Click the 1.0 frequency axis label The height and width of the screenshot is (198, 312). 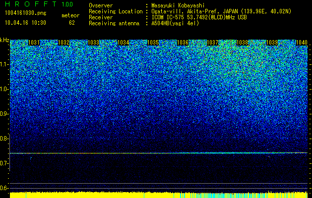[x=4, y=90]
